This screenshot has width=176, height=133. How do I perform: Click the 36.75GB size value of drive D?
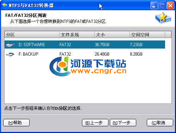[x=102, y=45]
